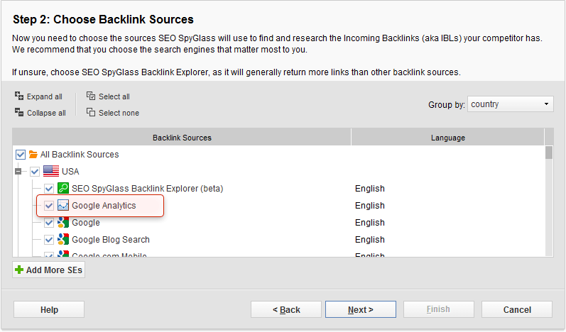This screenshot has height=332, width=566.
Task: Click the Collapse all tree icon
Action: (x=19, y=112)
